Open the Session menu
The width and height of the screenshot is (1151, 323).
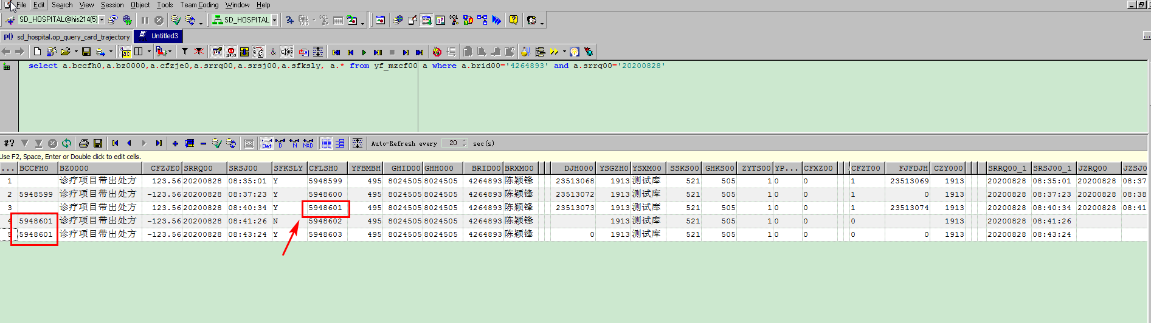112,5
